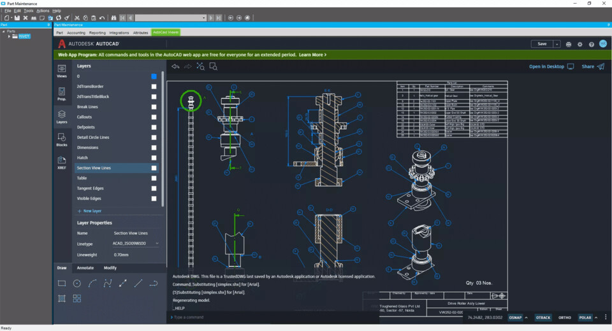Open AutoCAD settings gear

(580, 45)
